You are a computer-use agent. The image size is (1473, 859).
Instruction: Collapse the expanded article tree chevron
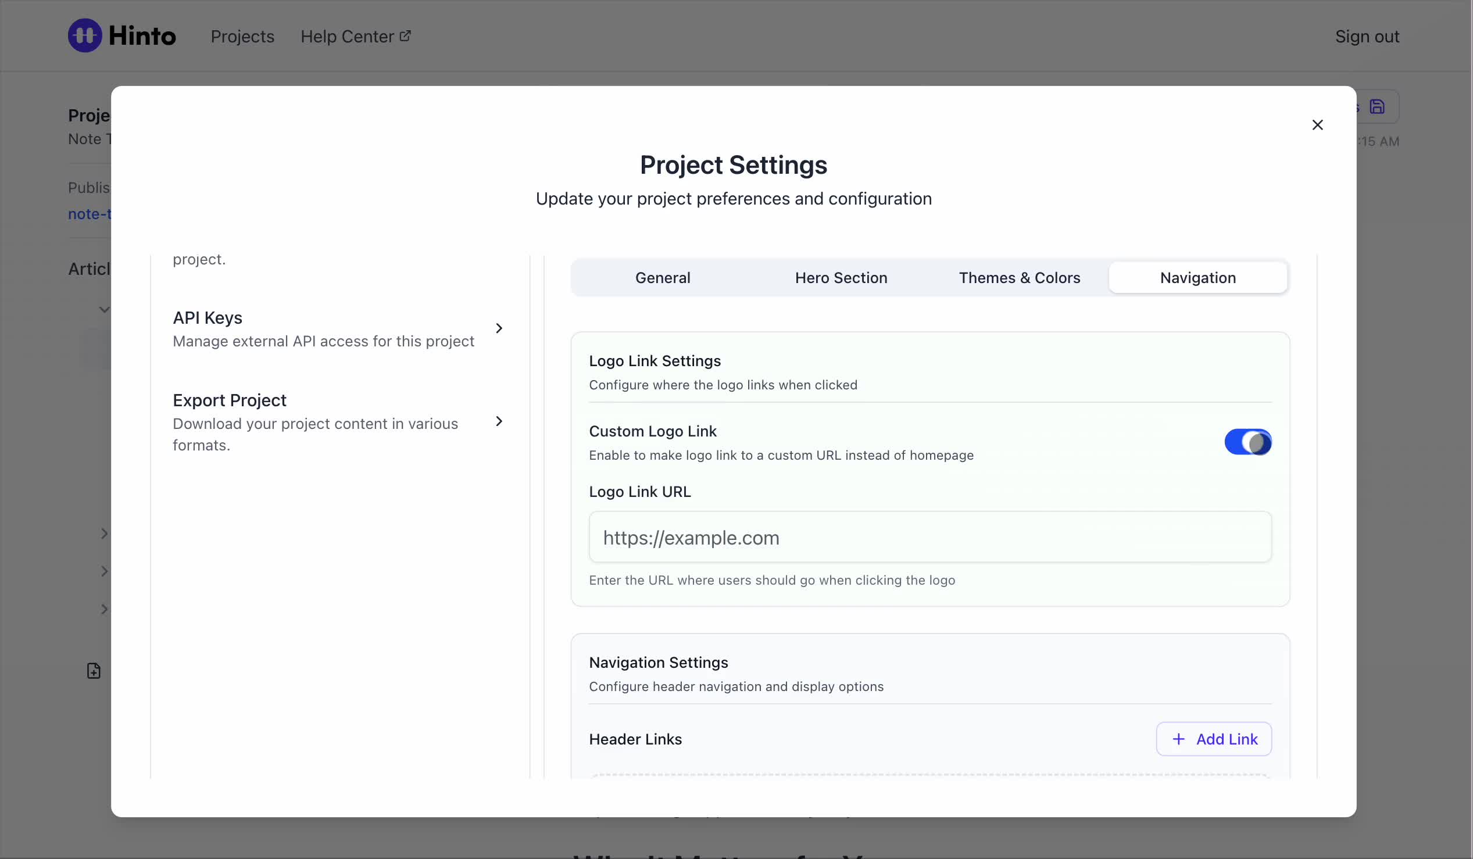pyautogui.click(x=104, y=310)
